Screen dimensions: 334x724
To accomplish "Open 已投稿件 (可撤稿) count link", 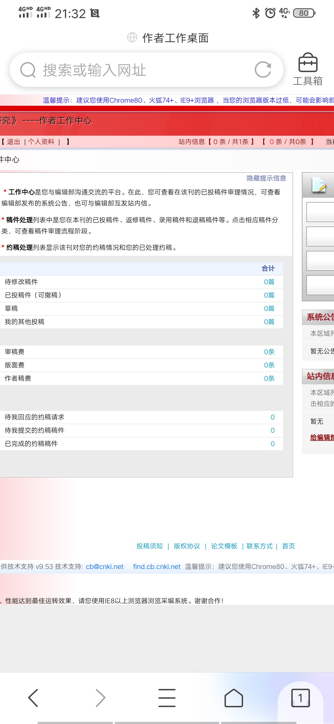I will click(269, 295).
